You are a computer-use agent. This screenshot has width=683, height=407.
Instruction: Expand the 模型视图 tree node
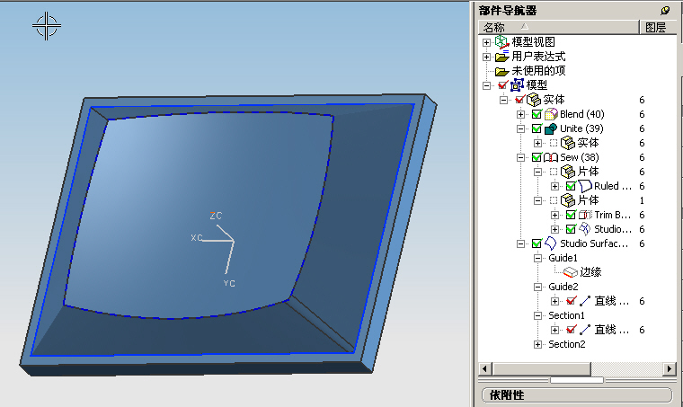486,42
